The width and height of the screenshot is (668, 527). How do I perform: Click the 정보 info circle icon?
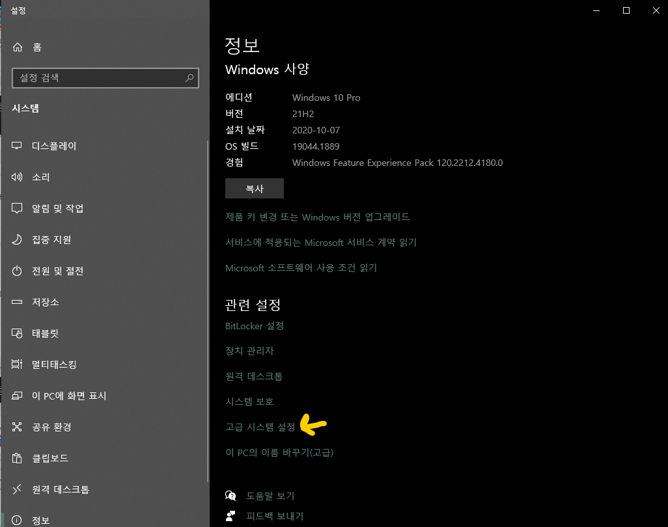[17, 520]
